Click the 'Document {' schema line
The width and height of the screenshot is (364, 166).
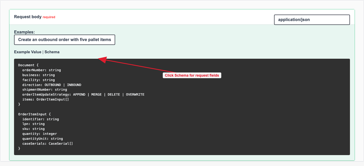(x=28, y=65)
